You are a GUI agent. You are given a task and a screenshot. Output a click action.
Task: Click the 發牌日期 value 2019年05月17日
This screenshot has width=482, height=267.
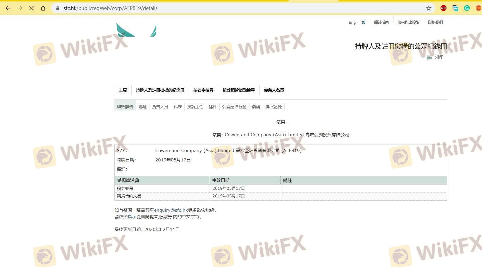click(x=173, y=160)
